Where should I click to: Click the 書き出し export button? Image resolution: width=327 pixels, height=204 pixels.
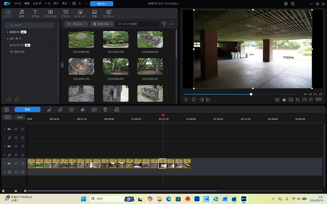pos(102,4)
